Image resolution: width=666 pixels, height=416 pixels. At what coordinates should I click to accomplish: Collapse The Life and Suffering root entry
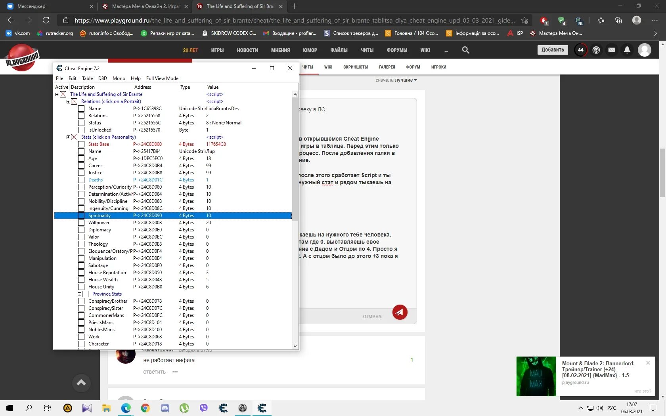(x=57, y=94)
